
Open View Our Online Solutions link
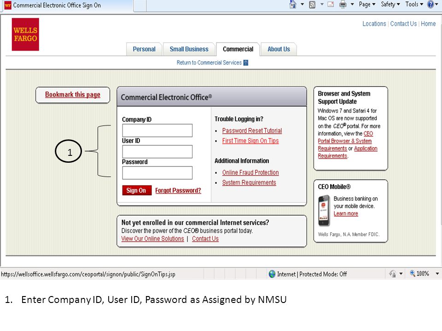(152, 239)
